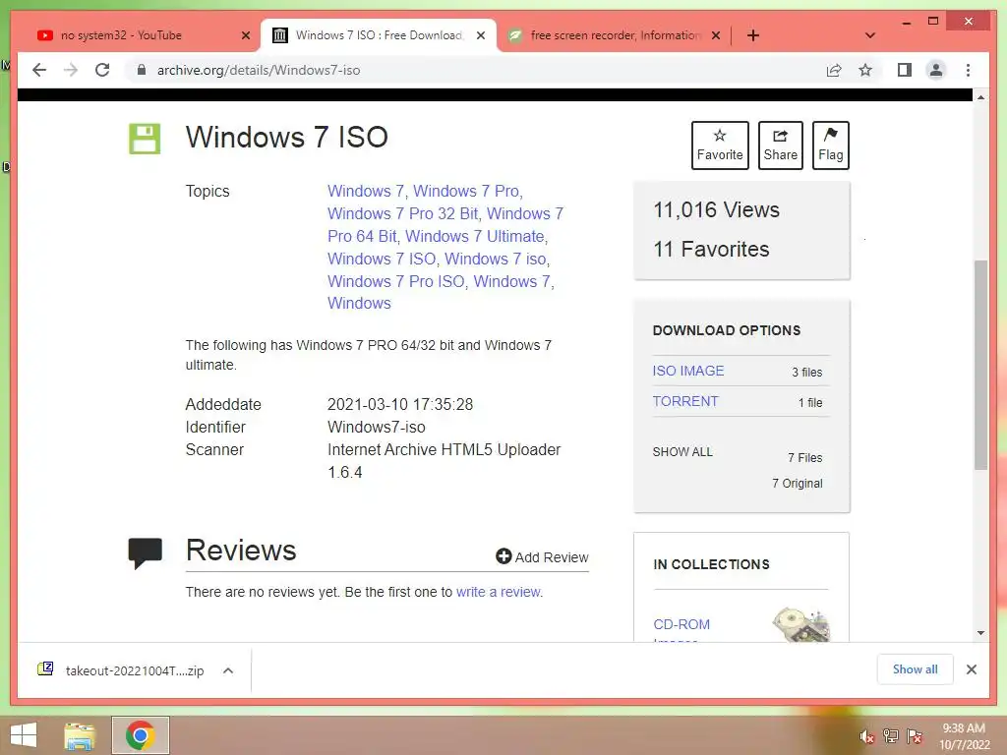
Task: Click the green floppy disk software icon
Action: [x=145, y=139]
